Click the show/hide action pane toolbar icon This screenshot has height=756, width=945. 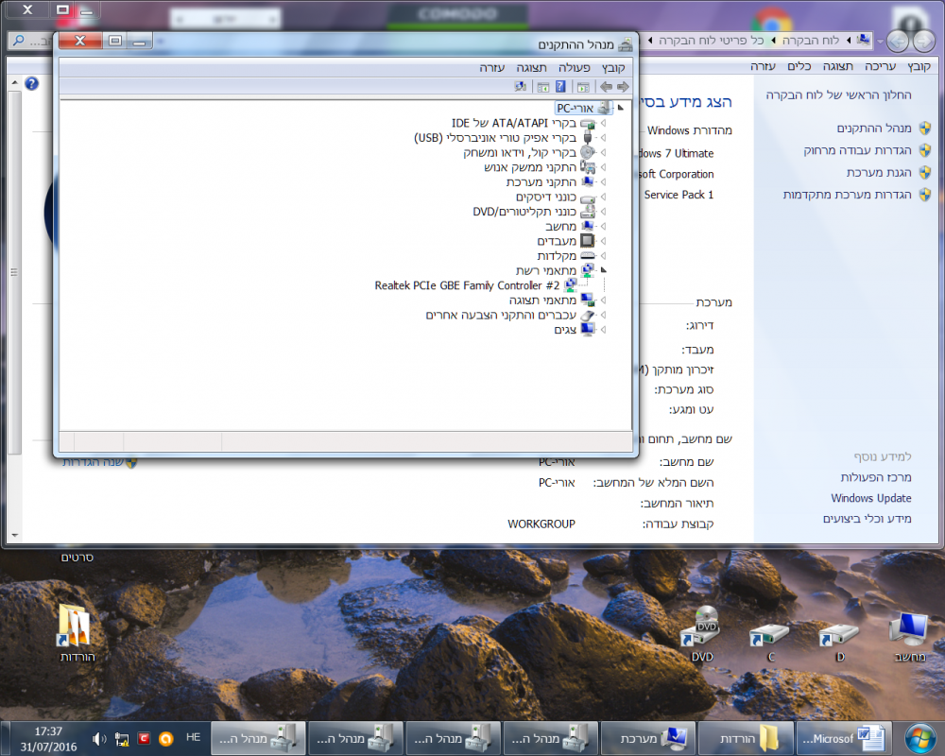543,87
